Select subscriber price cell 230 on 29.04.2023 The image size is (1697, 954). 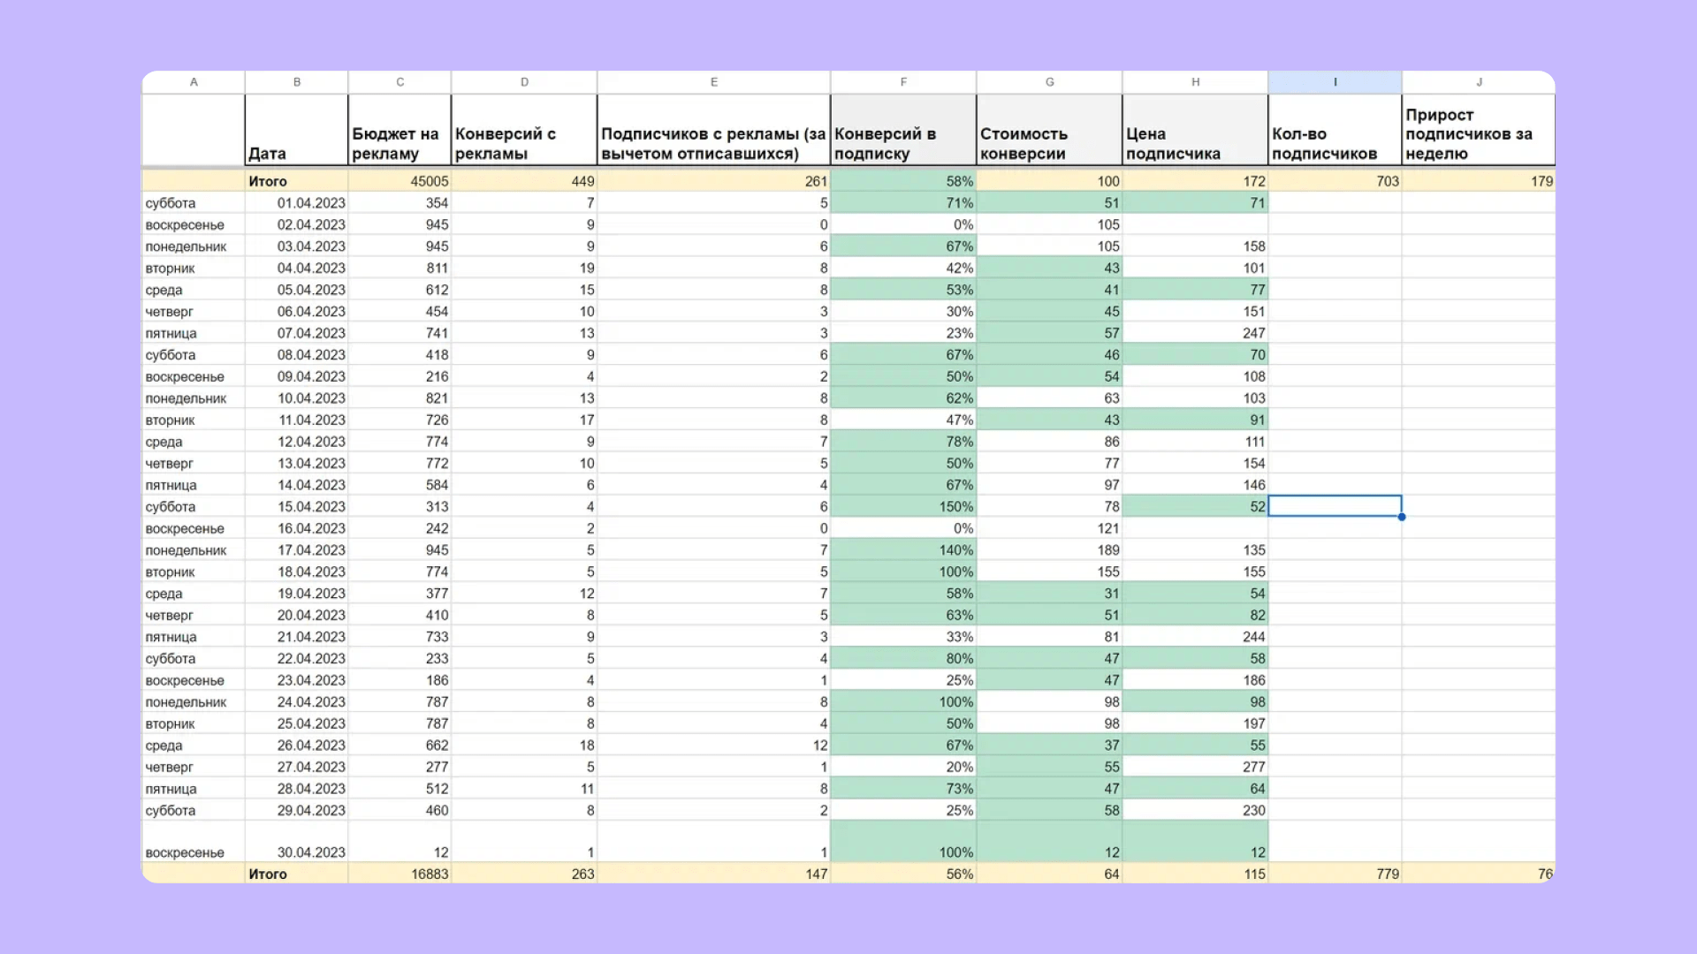(1196, 811)
